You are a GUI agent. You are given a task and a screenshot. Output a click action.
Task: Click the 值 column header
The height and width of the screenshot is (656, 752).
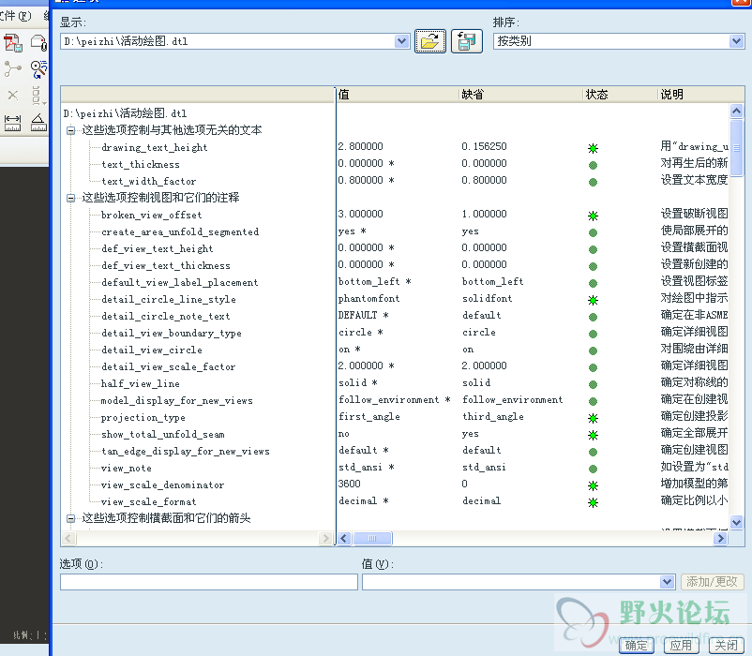[398, 95]
